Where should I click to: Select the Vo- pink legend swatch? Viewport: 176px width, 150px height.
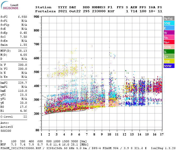169,37
